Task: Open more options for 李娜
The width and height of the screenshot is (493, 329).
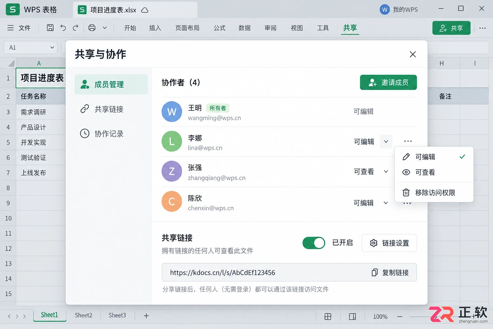Action: [408, 141]
